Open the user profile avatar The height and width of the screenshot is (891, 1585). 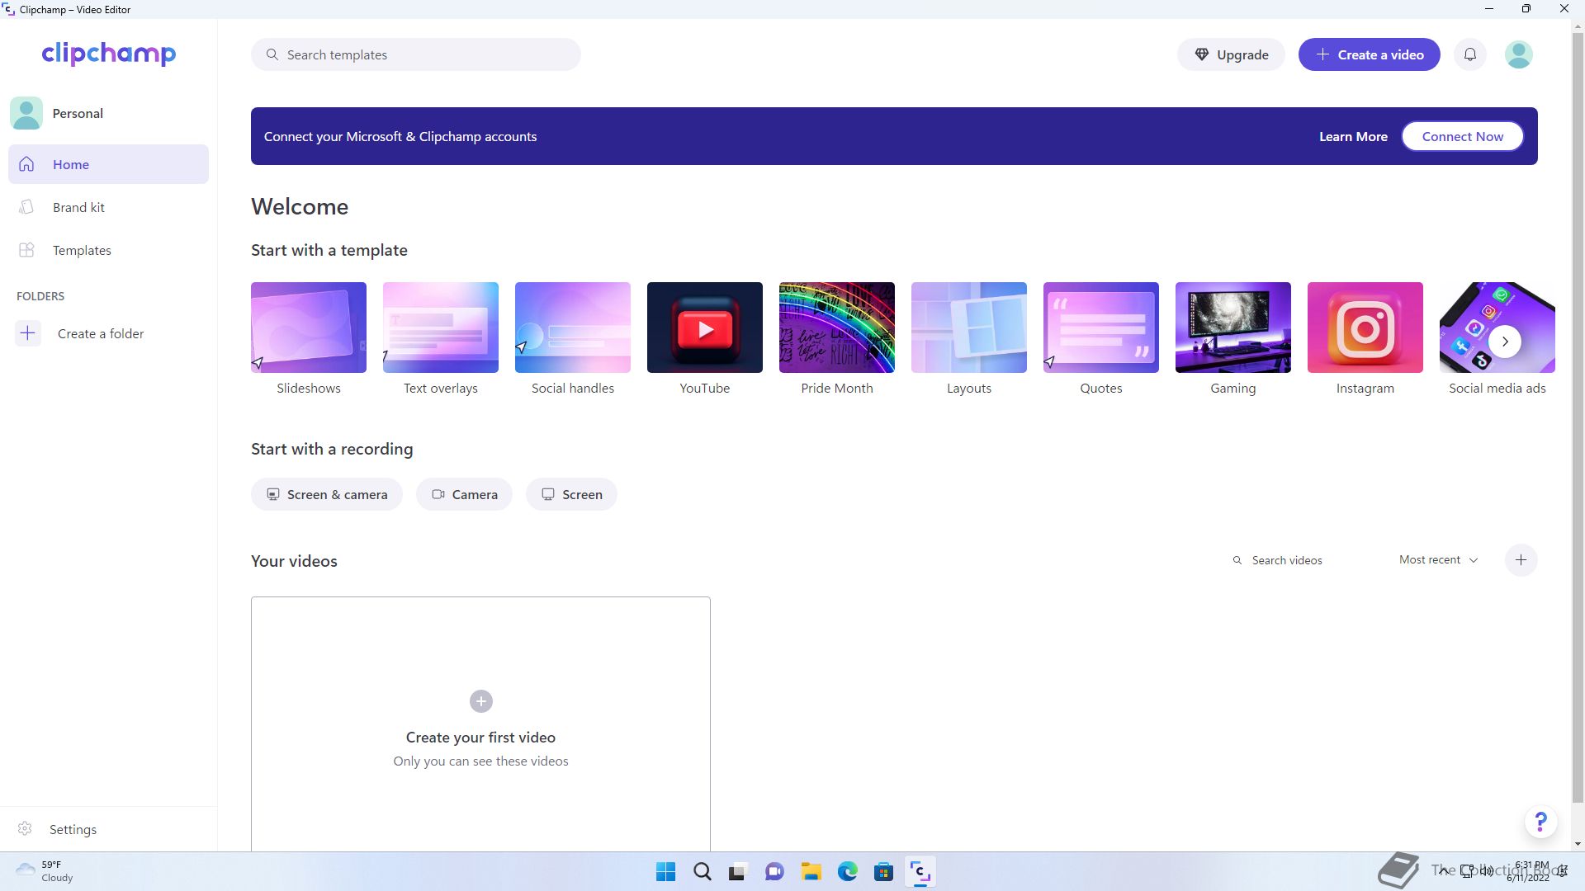click(1519, 54)
